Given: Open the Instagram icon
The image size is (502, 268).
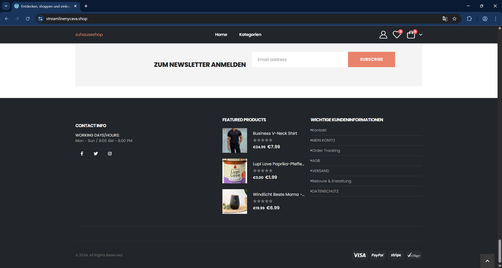Looking at the screenshot, I should click(109, 154).
